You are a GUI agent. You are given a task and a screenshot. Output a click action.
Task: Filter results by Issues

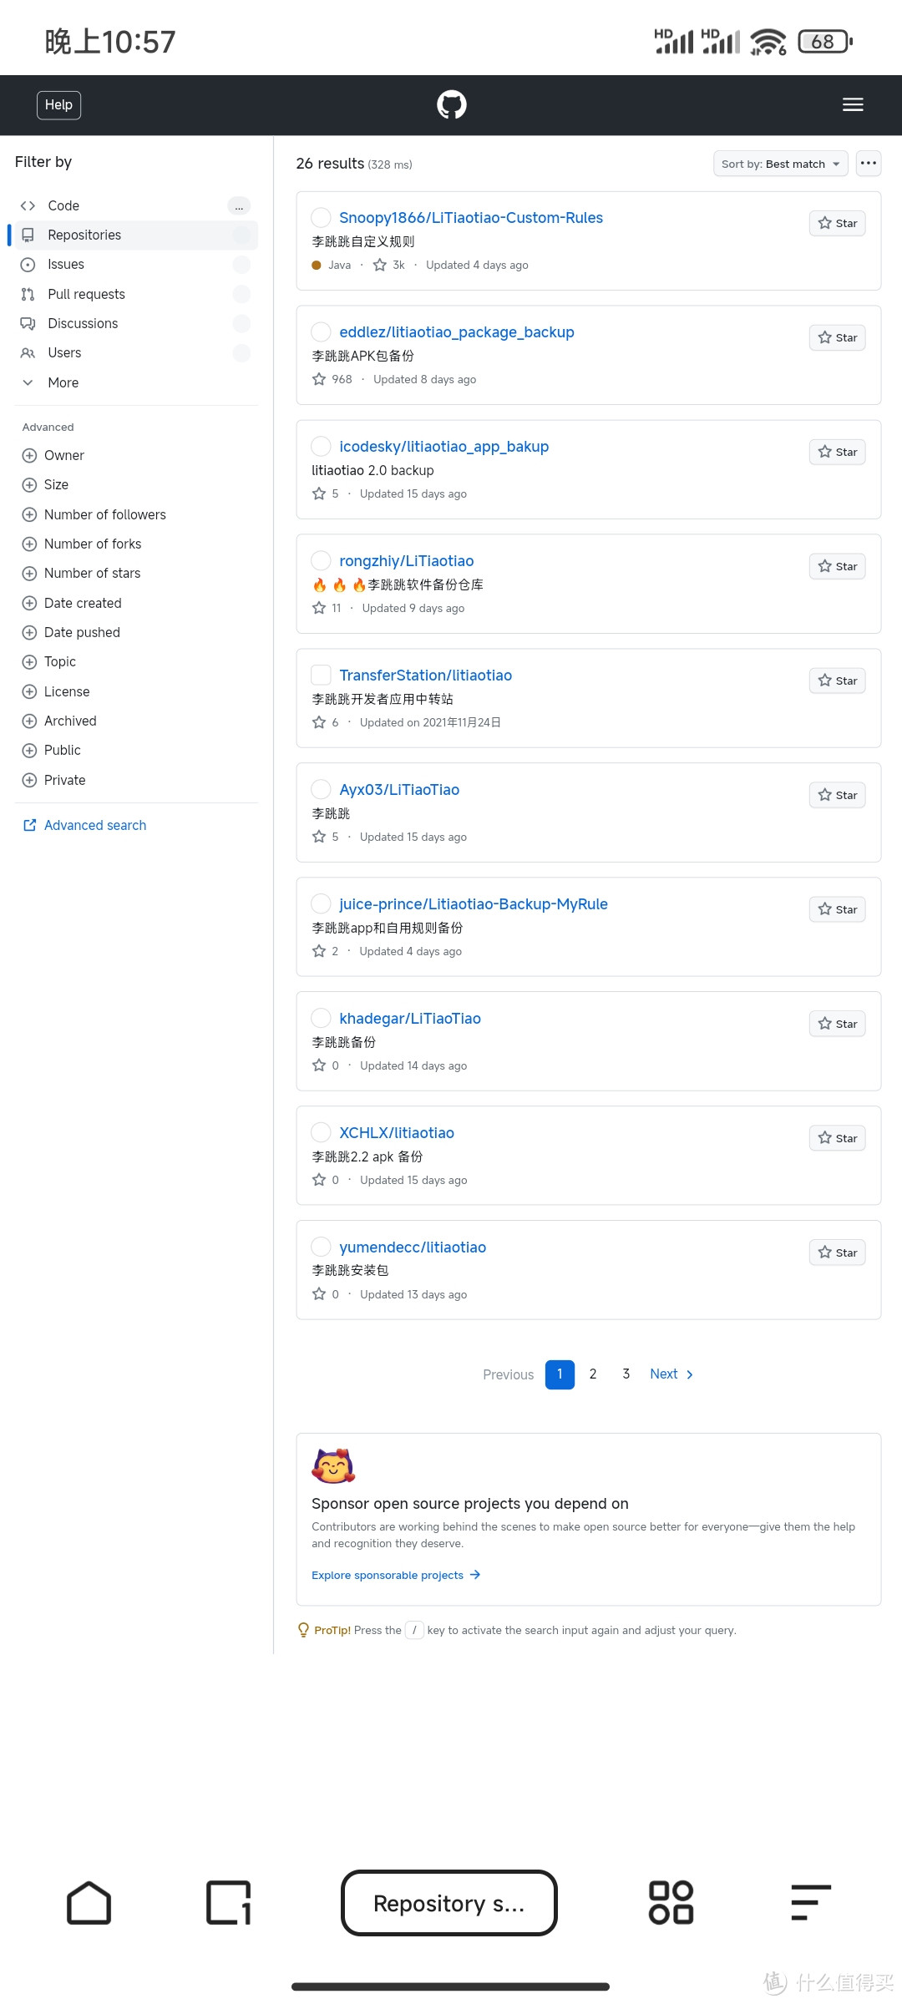pos(136,265)
